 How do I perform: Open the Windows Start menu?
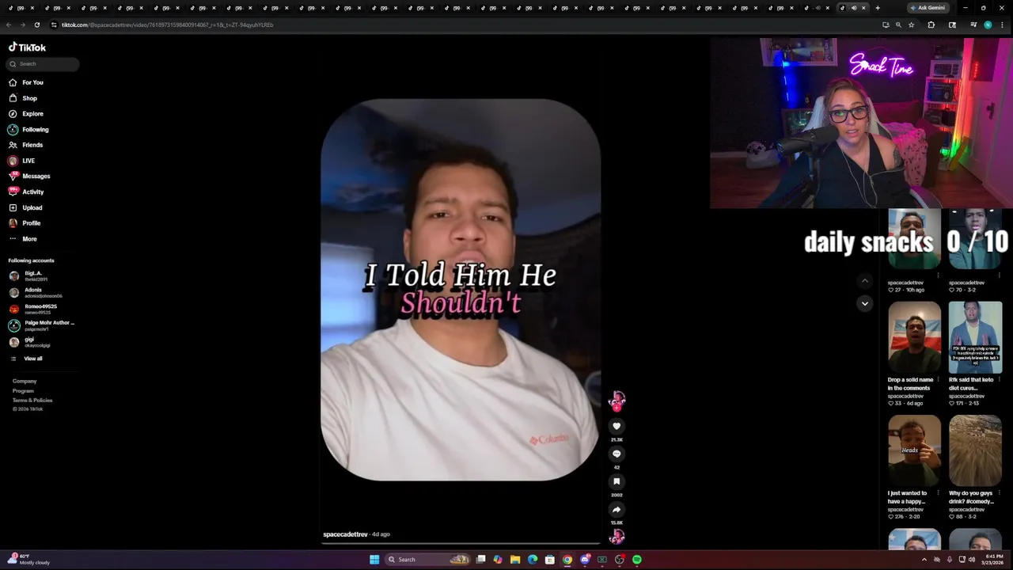[x=374, y=560]
